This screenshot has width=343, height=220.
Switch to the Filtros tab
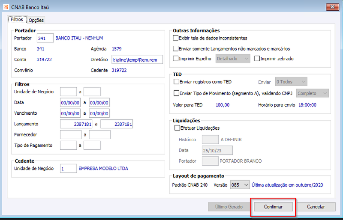click(17, 19)
